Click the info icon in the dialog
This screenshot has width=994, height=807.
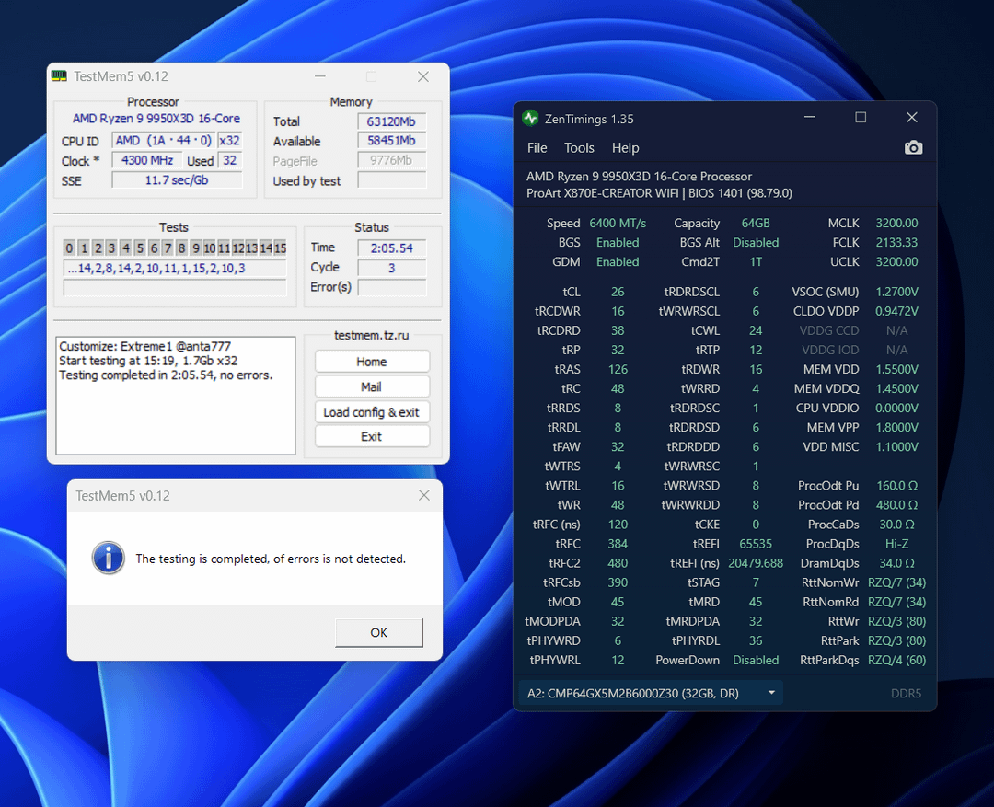click(x=109, y=559)
